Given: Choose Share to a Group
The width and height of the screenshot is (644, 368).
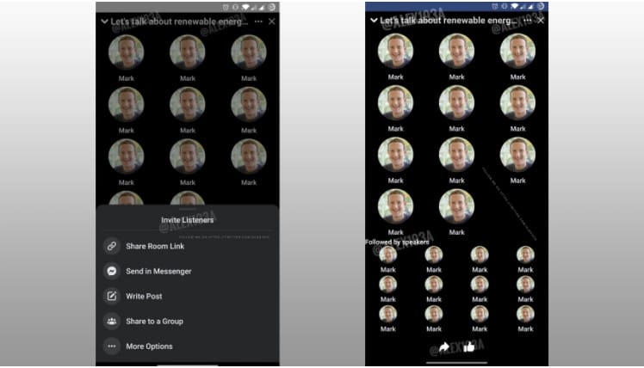Looking at the screenshot, I should point(154,322).
